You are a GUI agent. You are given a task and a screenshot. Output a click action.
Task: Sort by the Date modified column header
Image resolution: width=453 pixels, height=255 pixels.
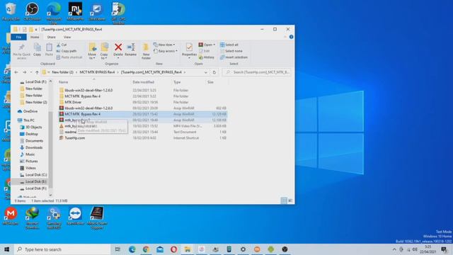coord(143,82)
